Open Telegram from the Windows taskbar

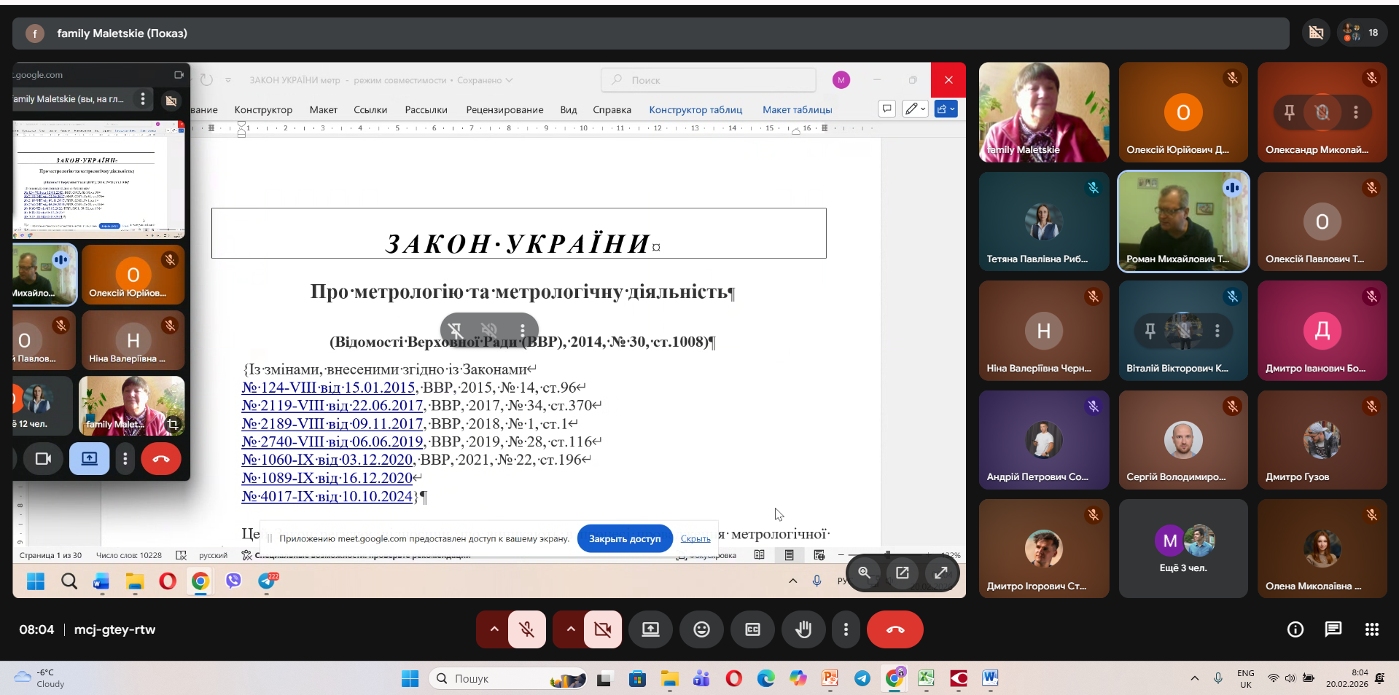pyautogui.click(x=862, y=679)
